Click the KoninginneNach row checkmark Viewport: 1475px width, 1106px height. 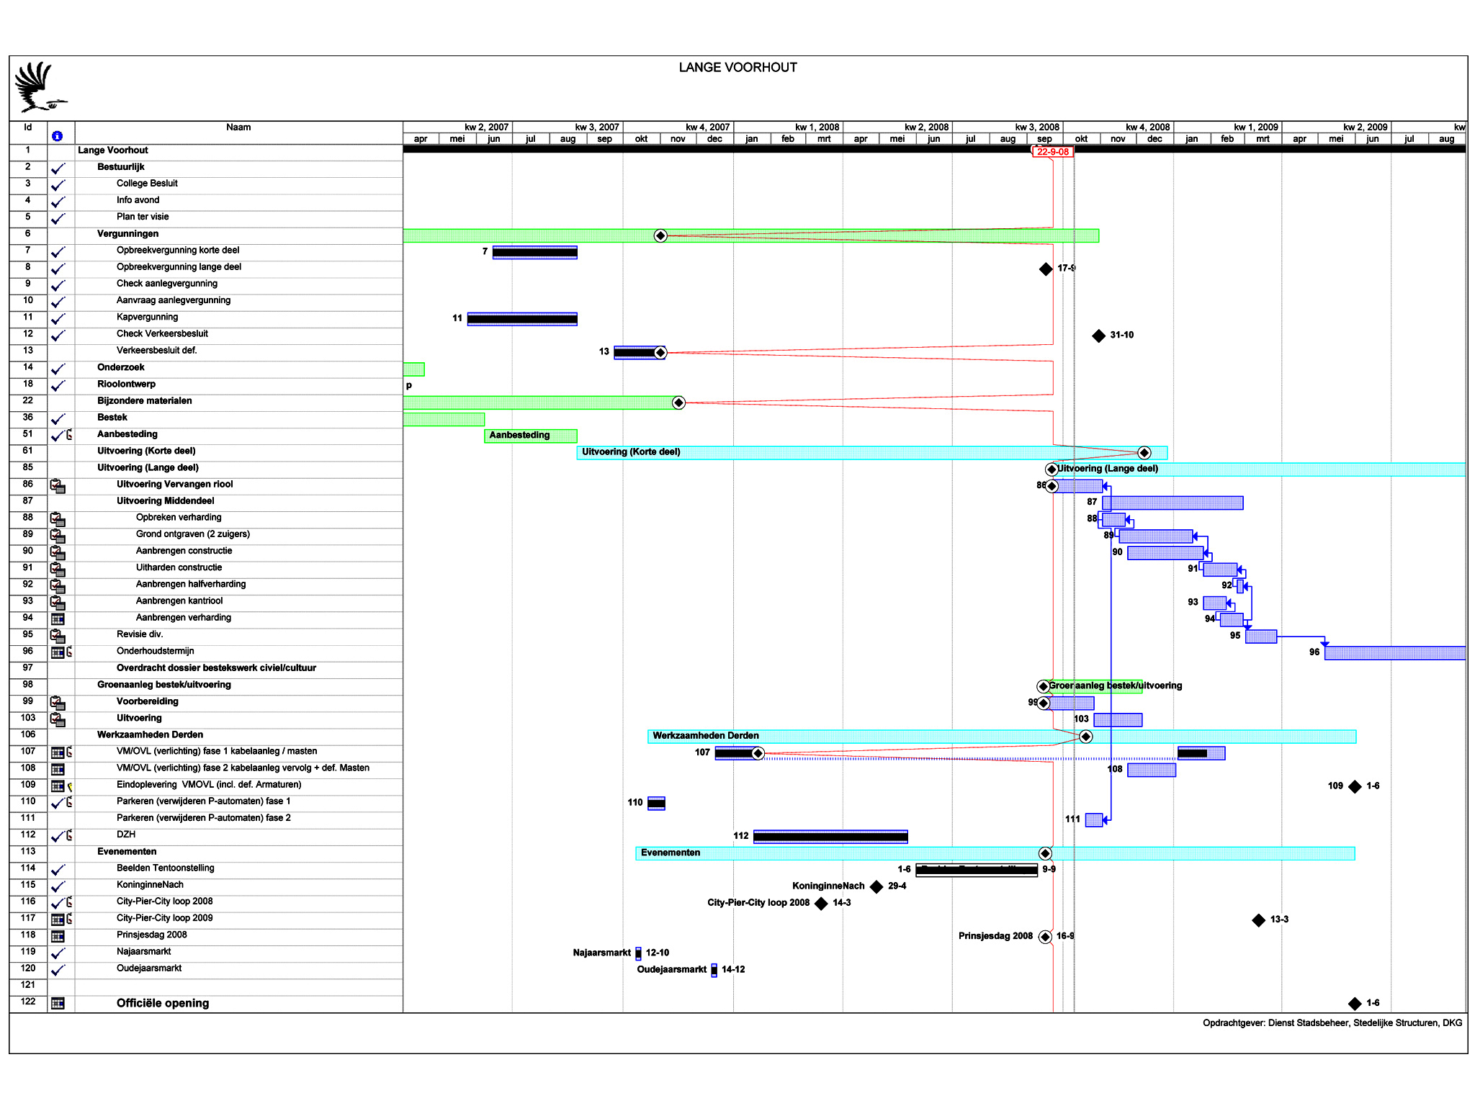click(x=58, y=886)
